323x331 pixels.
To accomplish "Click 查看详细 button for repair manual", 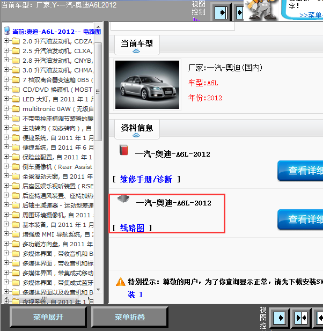I will click(x=300, y=171).
